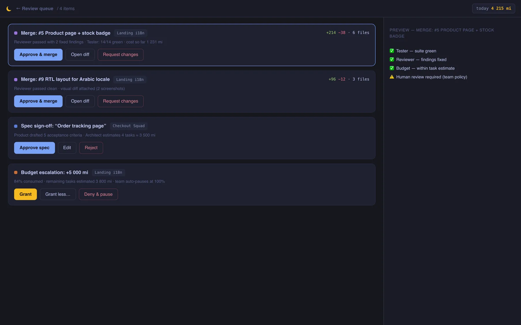Click the Checkout Squad tag
The height and width of the screenshot is (325, 521).
pyautogui.click(x=129, y=126)
